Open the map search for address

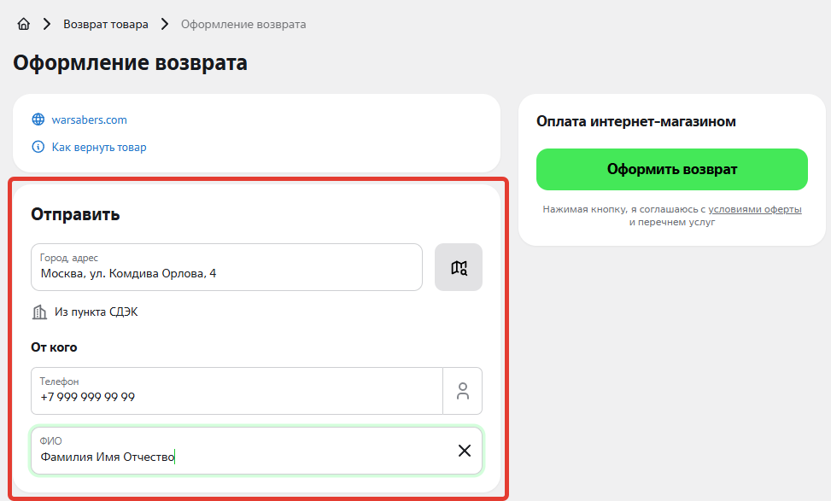459,267
